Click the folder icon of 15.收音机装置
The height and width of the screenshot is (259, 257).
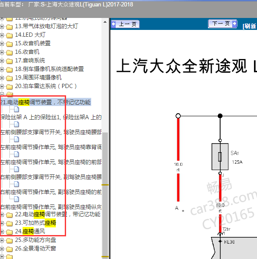[x=9, y=44]
